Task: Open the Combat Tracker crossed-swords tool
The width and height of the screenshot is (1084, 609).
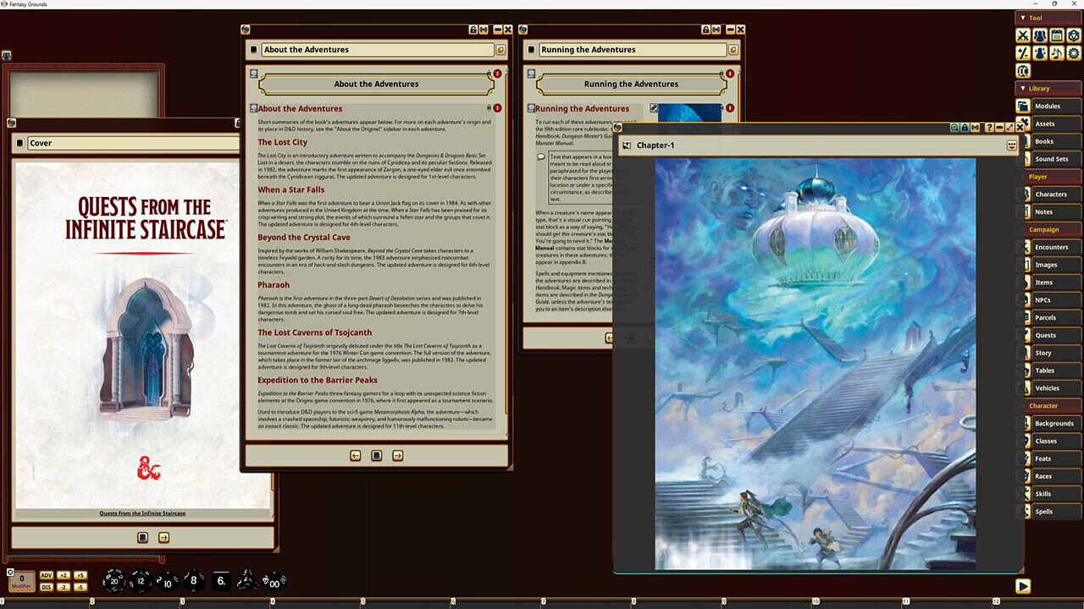Action: [1023, 36]
